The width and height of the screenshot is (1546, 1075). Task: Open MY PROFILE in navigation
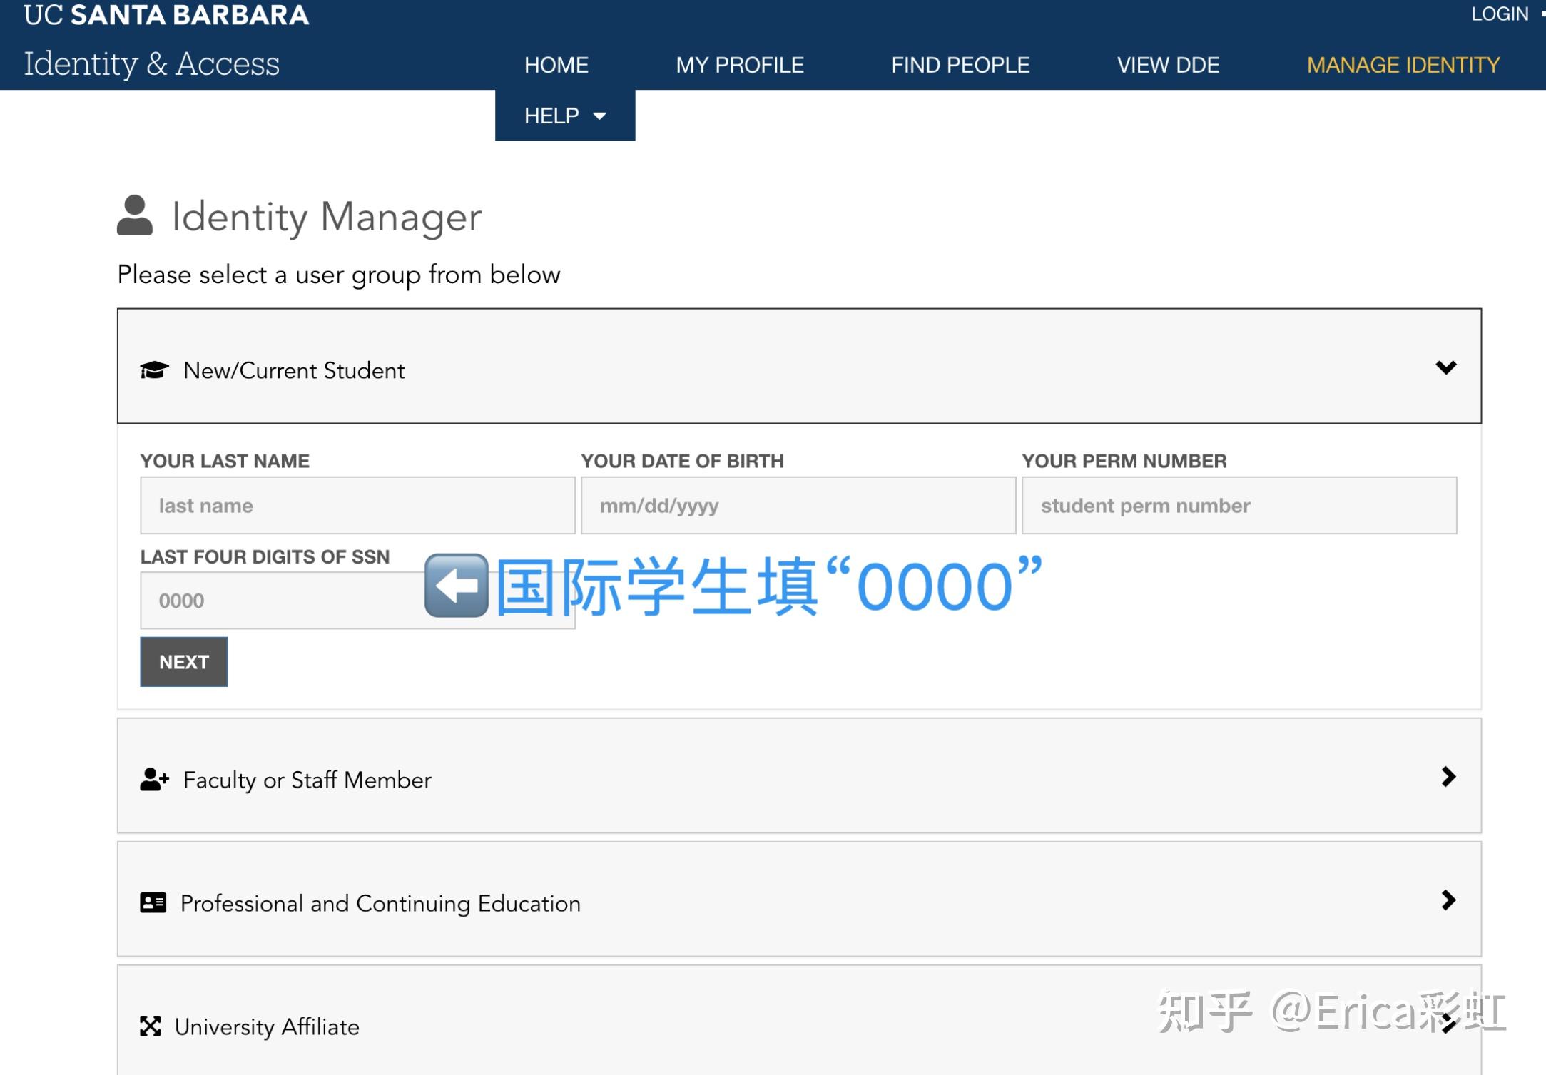pyautogui.click(x=740, y=65)
